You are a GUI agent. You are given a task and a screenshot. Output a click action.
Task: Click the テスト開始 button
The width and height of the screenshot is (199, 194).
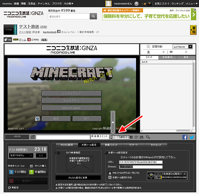coord(18,172)
